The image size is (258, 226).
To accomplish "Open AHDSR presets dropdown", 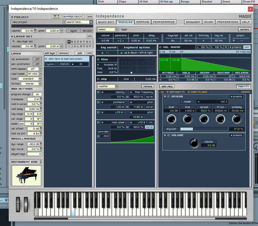I will point(235,47).
